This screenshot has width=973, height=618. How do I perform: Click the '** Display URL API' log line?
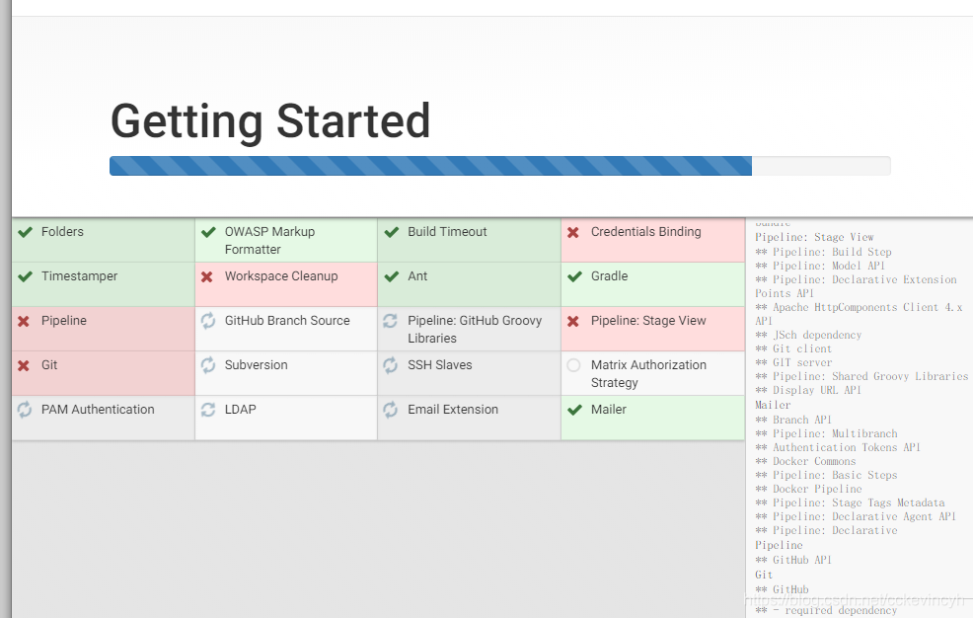click(808, 390)
